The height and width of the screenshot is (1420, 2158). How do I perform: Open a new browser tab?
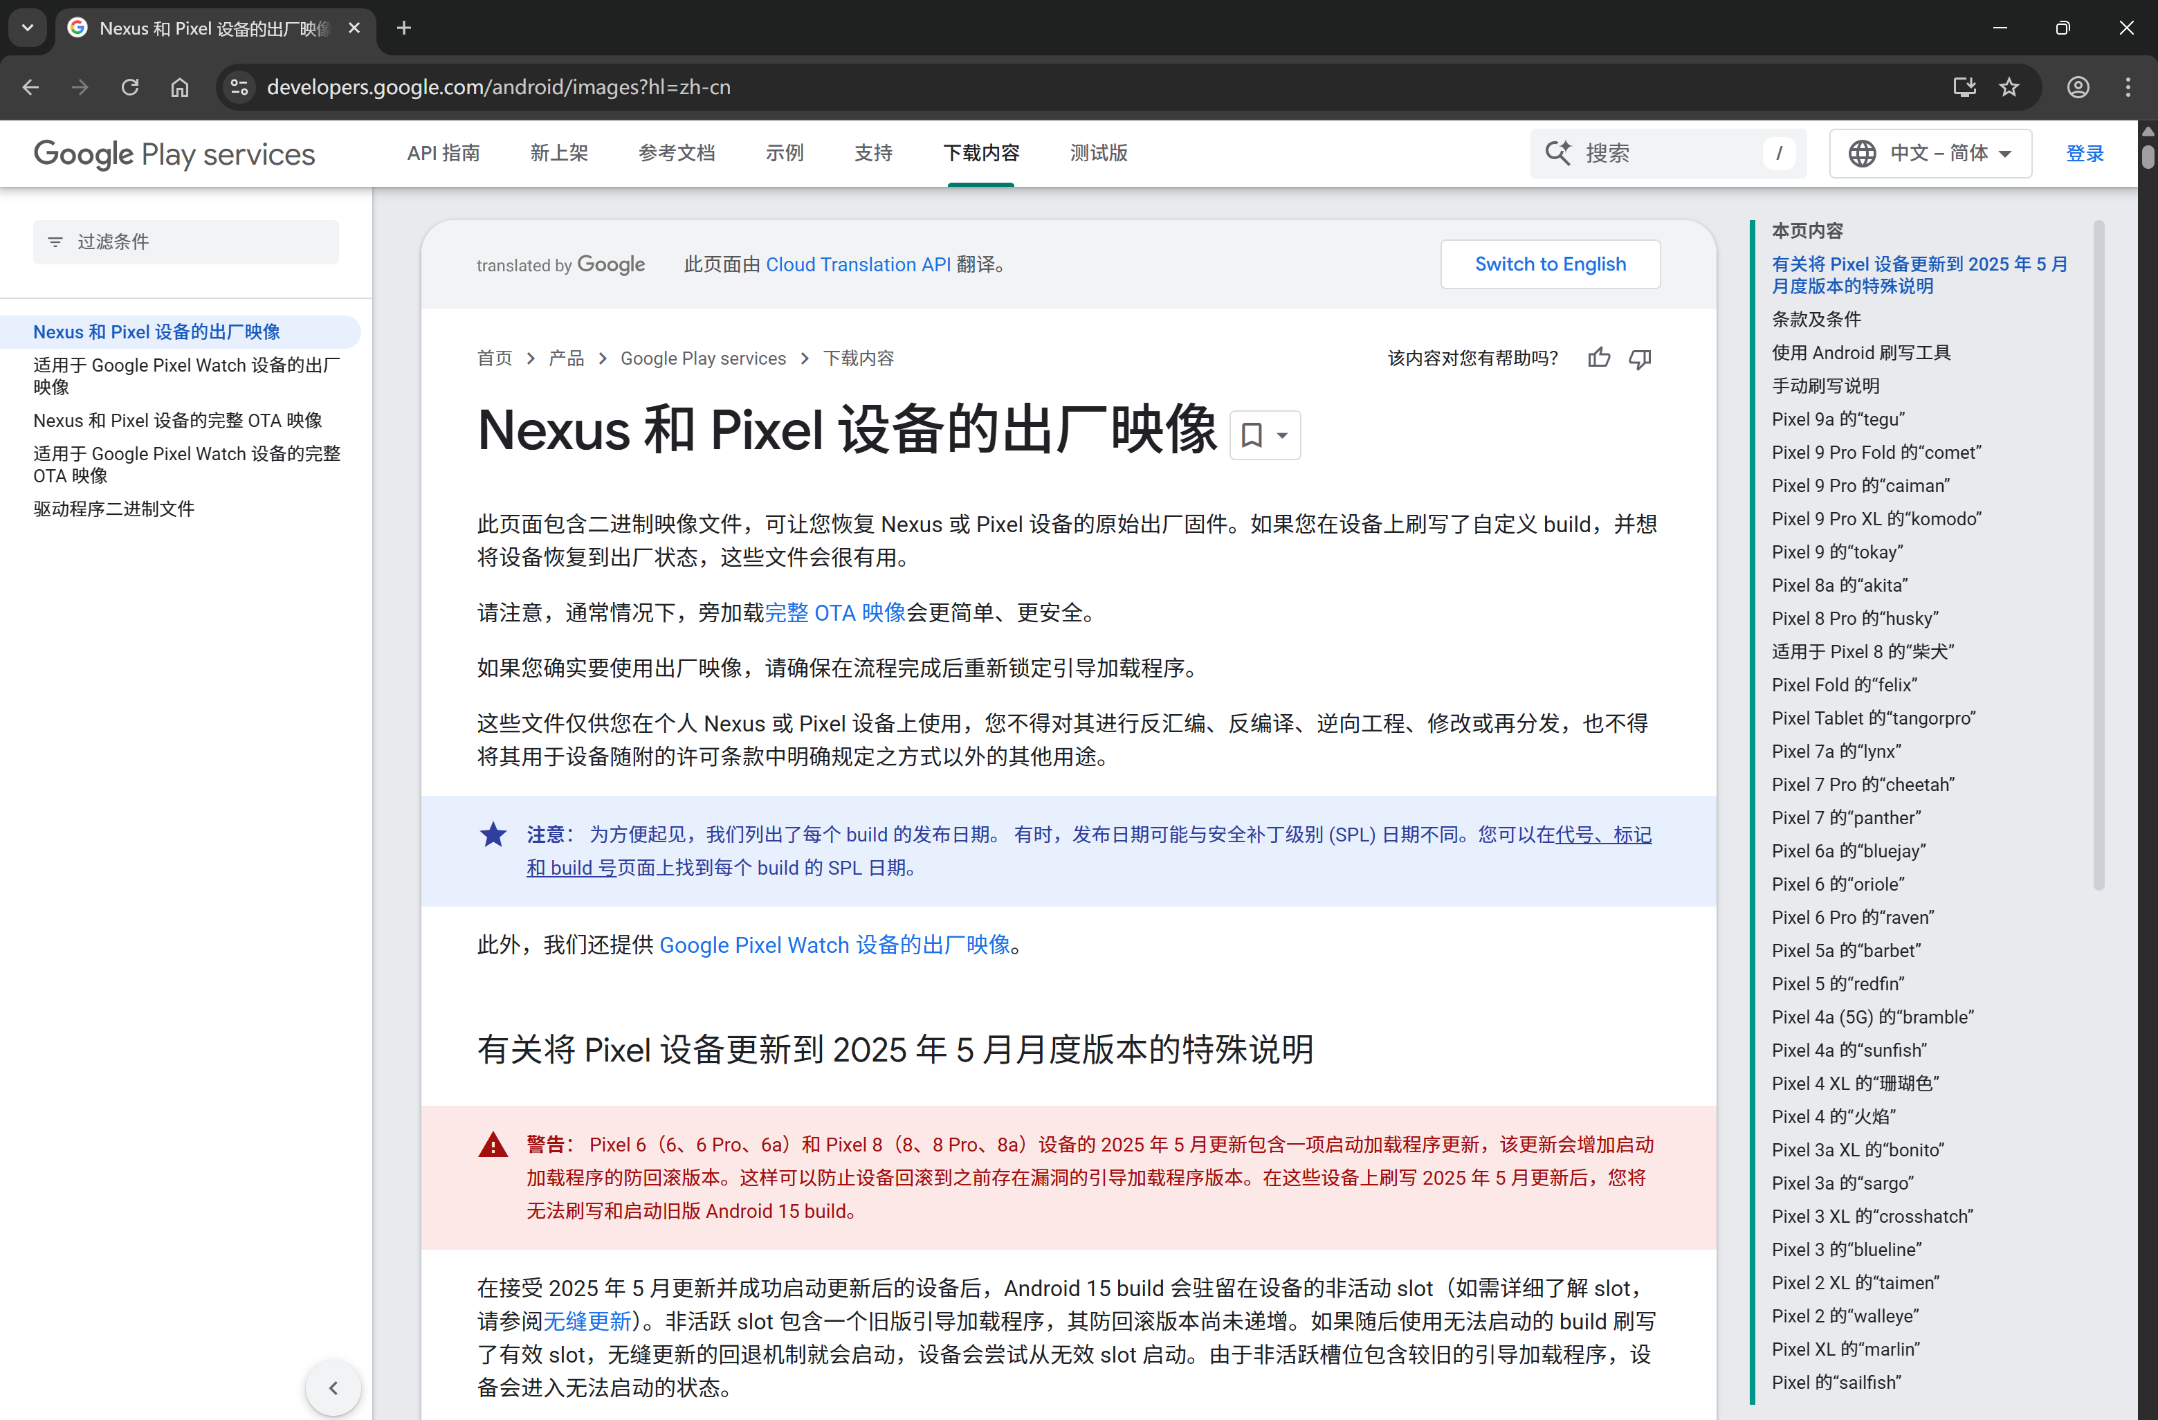point(404,28)
